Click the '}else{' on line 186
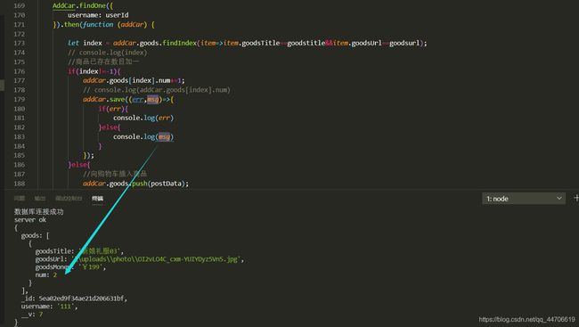 pos(79,165)
